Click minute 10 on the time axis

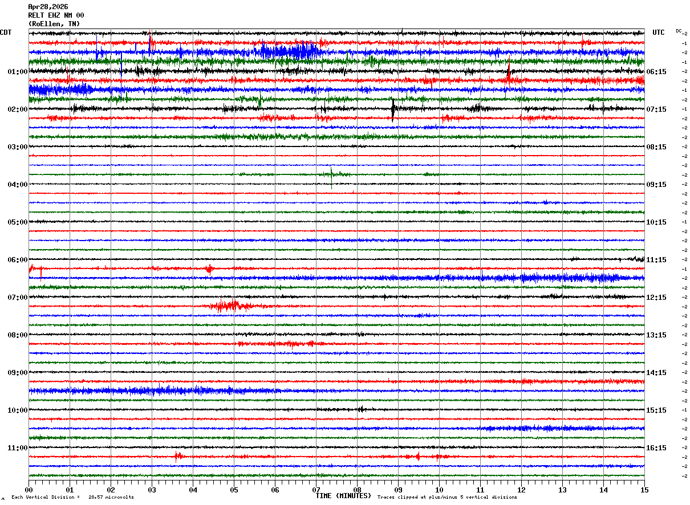439,490
